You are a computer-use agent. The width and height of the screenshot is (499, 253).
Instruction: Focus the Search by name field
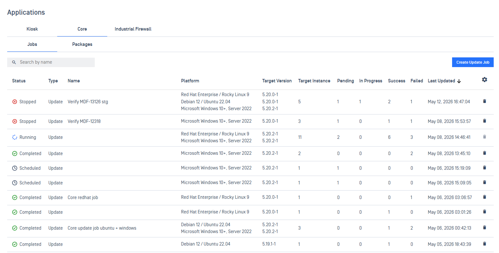click(51, 62)
